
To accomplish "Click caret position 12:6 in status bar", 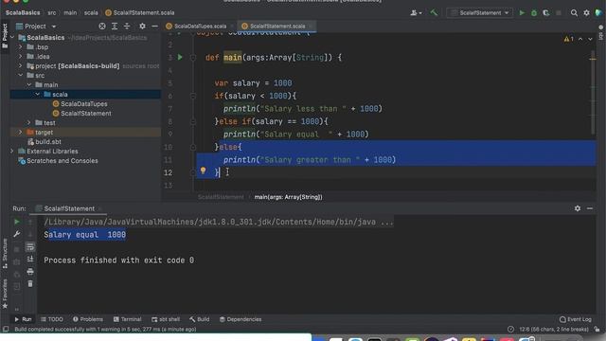I will (x=554, y=330).
